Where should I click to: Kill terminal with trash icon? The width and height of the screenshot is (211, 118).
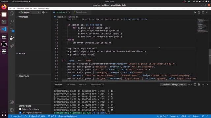point(199,84)
